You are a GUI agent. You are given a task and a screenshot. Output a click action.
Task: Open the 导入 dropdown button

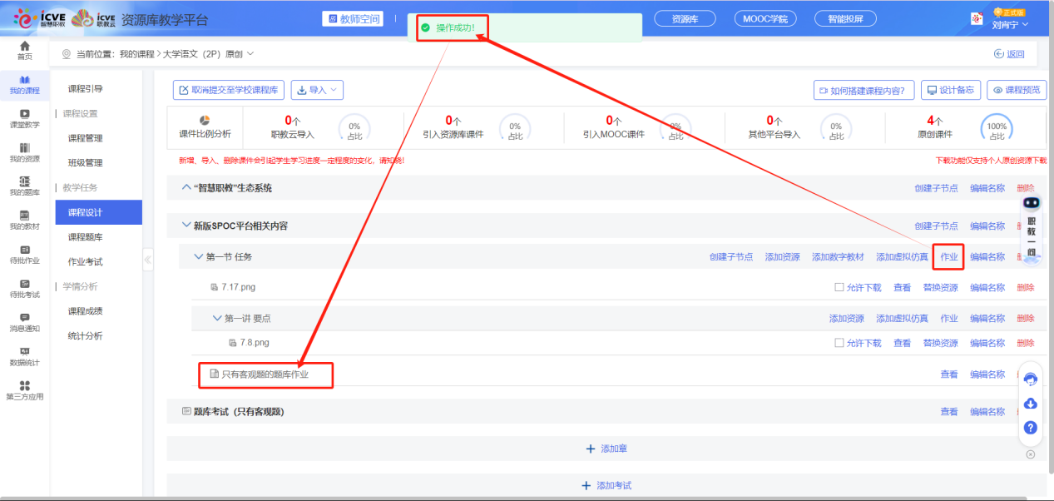(x=317, y=90)
